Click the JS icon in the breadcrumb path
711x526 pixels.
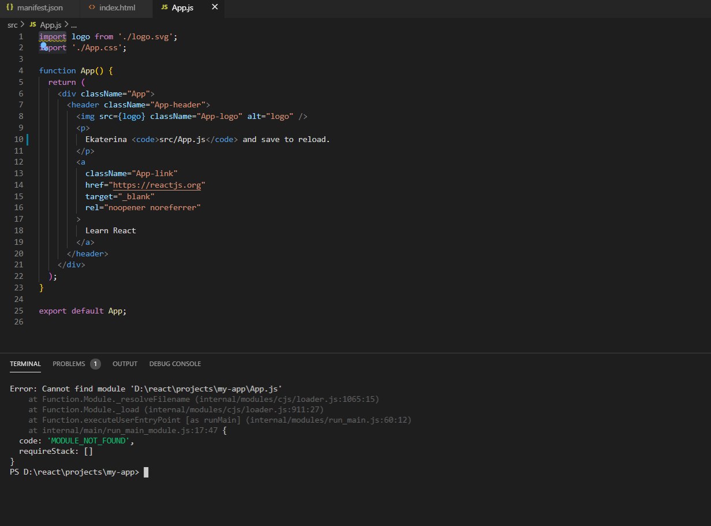[32, 25]
